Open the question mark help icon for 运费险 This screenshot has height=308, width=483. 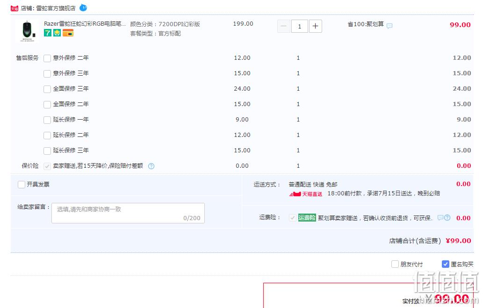(x=447, y=217)
